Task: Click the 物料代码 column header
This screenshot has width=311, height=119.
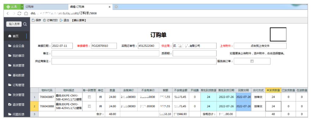Action: pyautogui.click(x=47, y=90)
